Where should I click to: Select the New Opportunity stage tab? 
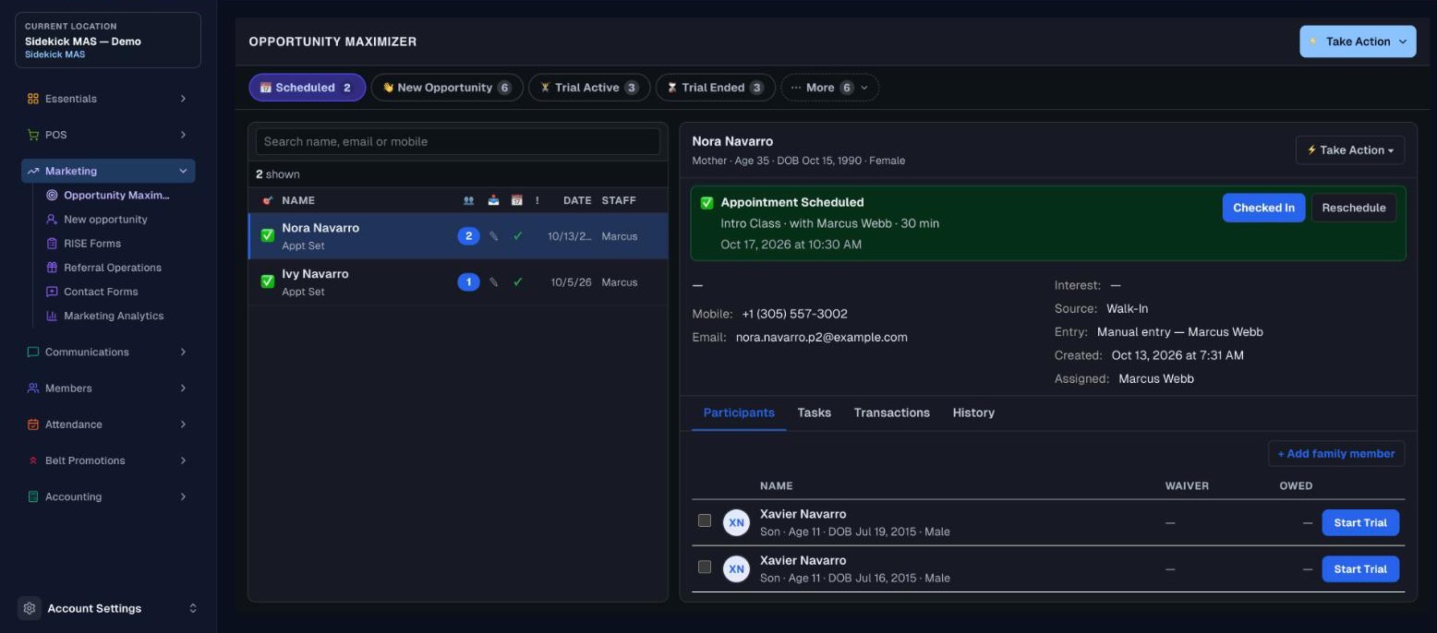(x=447, y=88)
